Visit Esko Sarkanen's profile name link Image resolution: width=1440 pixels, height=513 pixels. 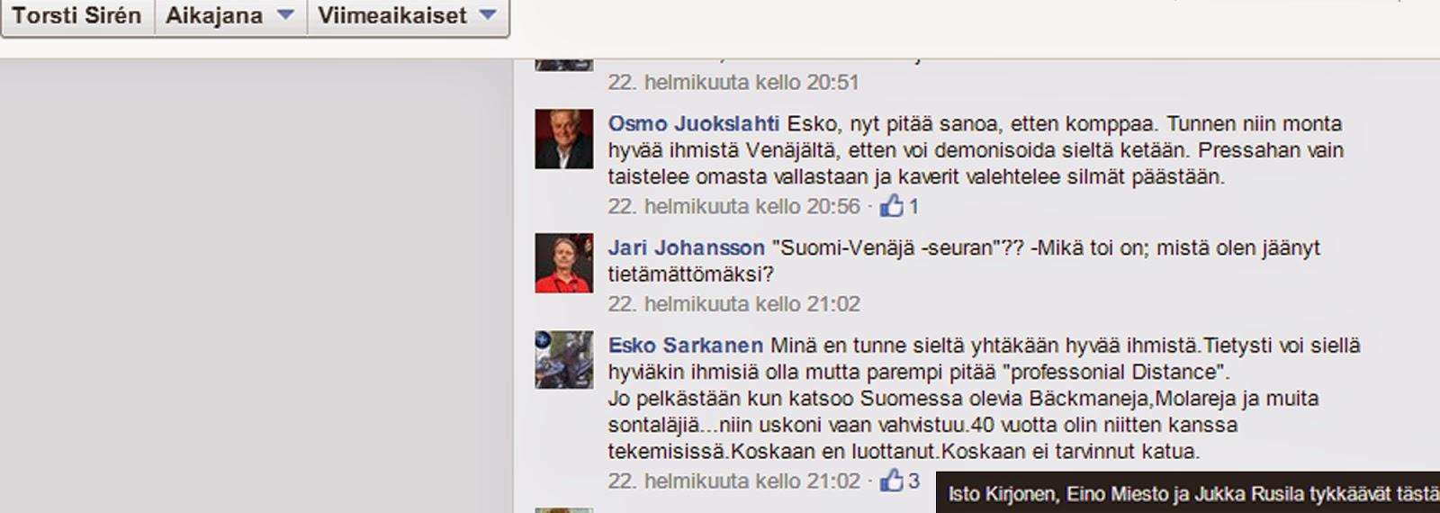(686, 346)
